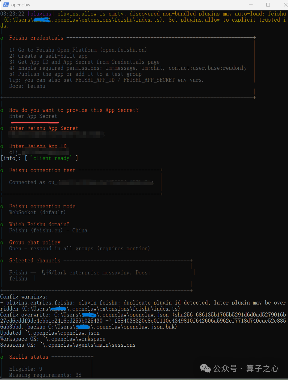288x380 pixels.
Task: Click step '5) Publish the app'
Action: click(x=75, y=74)
